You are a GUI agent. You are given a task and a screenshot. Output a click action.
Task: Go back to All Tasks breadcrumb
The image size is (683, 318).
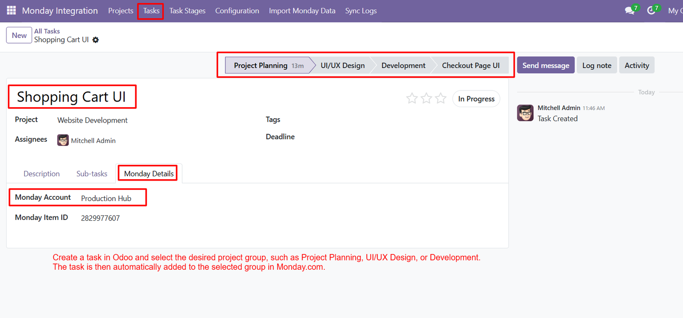point(47,31)
